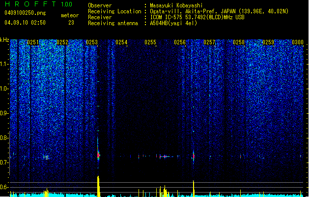Image resolution: width=309 pixels, height=197 pixels.
Task: Click the 0252 time marker
Action: tap(62, 42)
